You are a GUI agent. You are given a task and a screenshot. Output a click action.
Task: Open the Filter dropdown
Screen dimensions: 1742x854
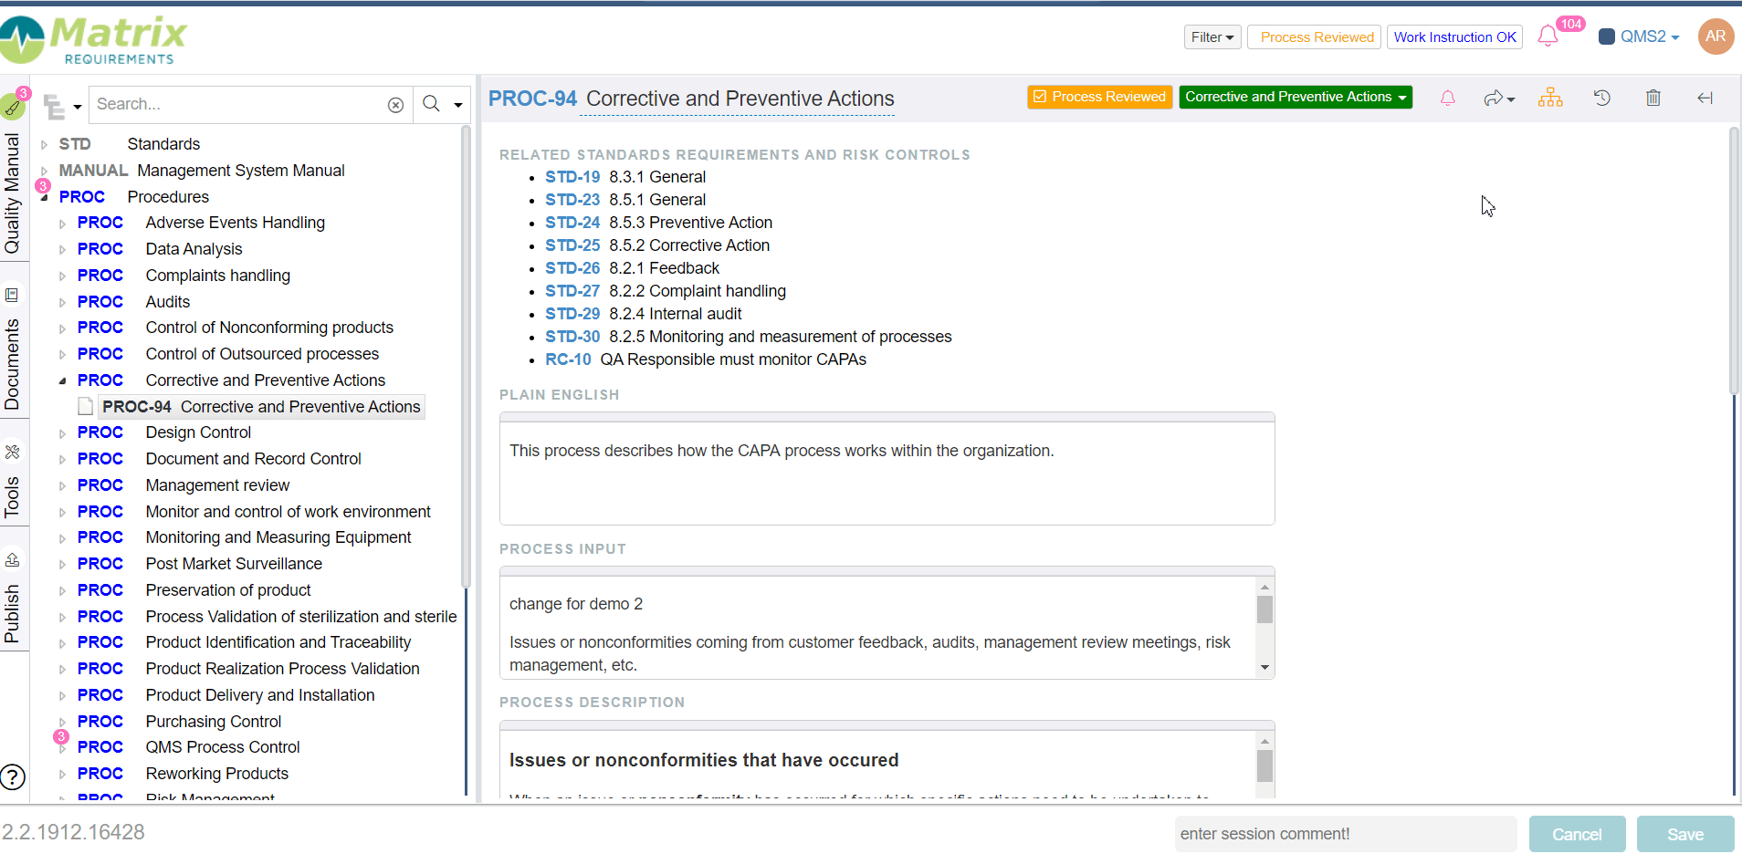point(1212,37)
